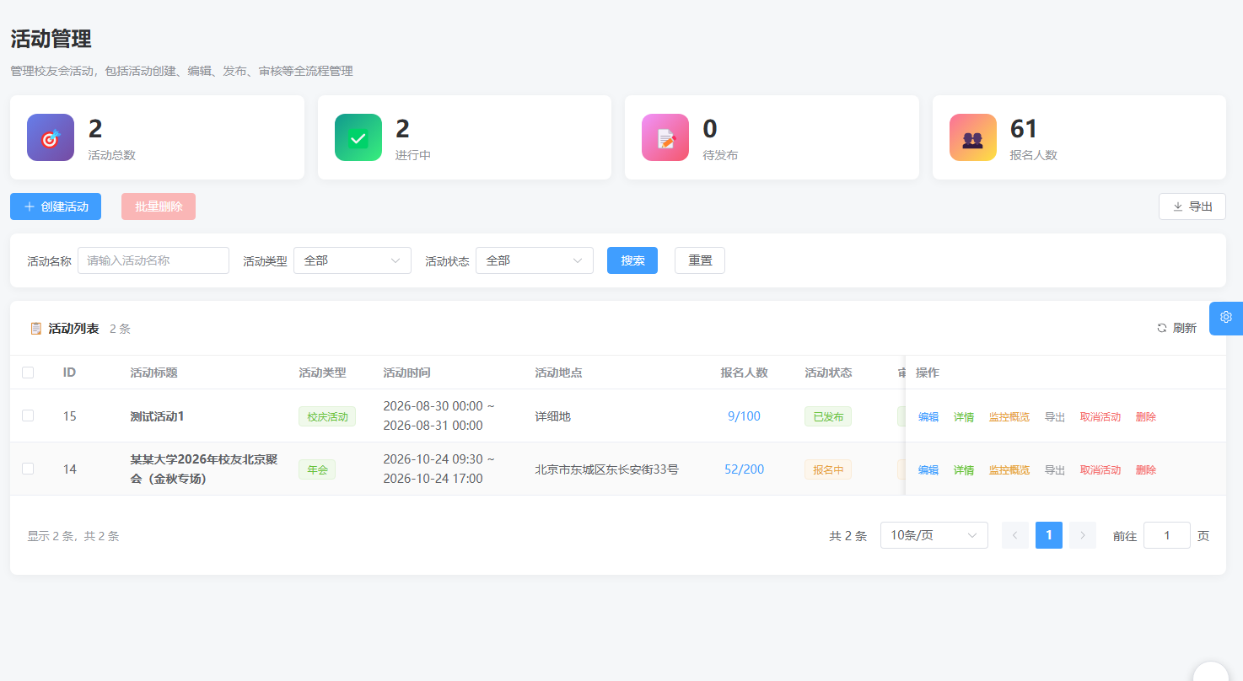Click the people icon on 报名人数 card
The height and width of the screenshot is (681, 1243).
point(973,137)
